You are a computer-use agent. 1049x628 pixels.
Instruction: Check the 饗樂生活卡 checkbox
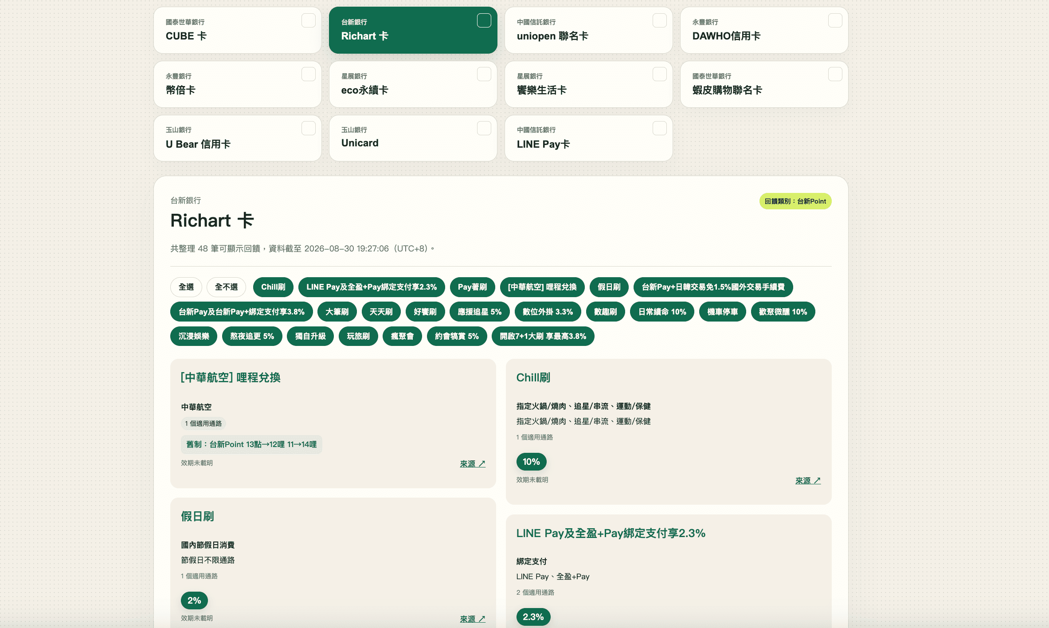point(660,74)
